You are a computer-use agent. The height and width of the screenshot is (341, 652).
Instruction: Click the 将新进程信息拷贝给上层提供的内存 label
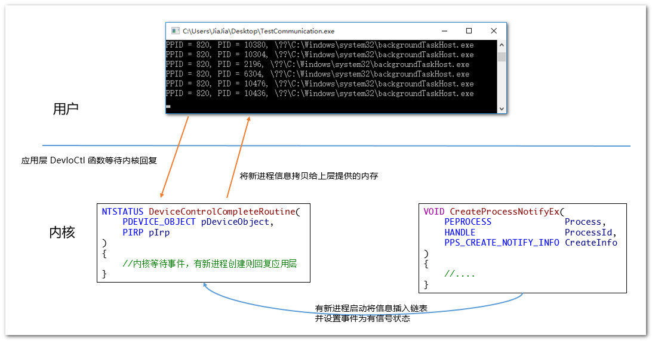click(x=309, y=176)
